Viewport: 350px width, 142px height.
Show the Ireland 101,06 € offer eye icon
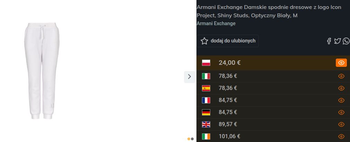tap(341, 136)
